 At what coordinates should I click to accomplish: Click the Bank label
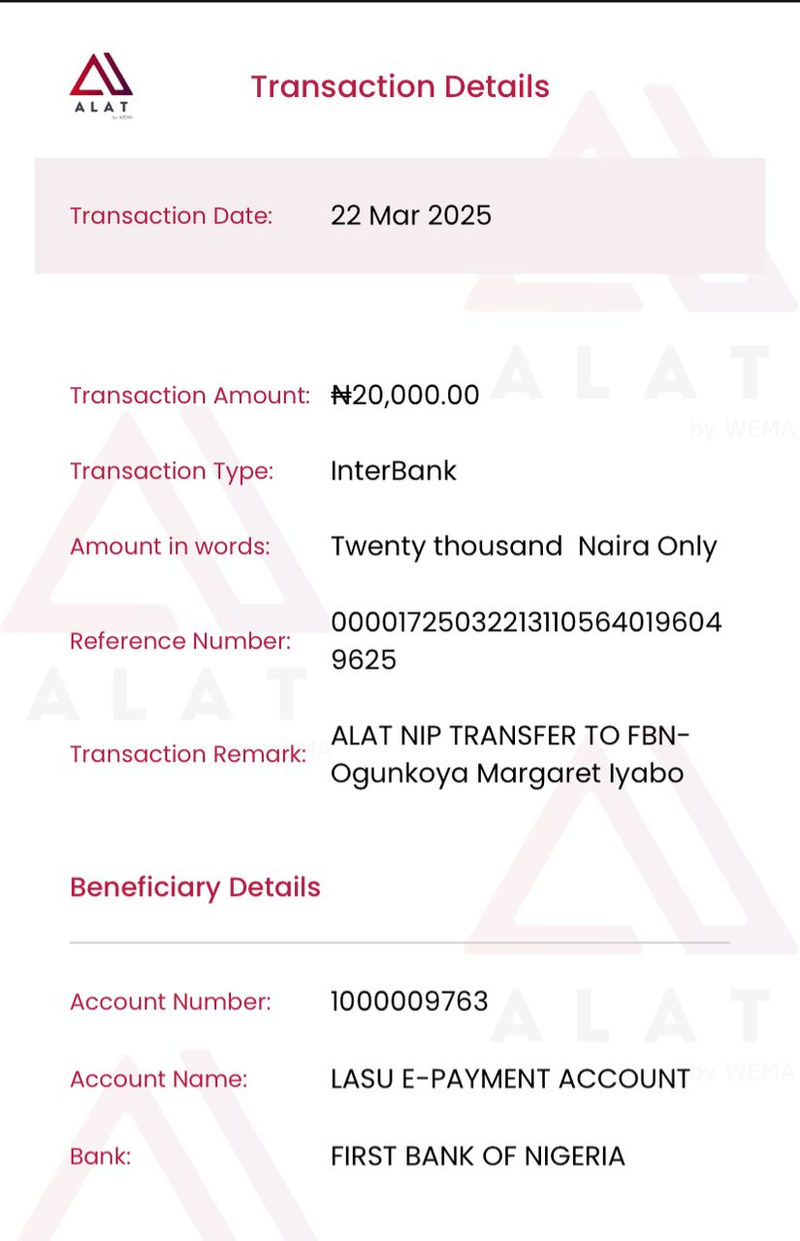100,1156
